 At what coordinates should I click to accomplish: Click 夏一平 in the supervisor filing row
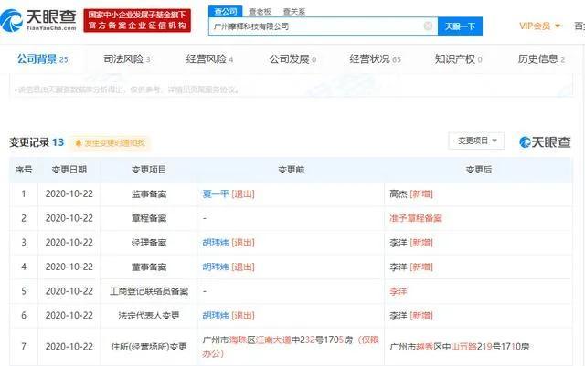215,194
